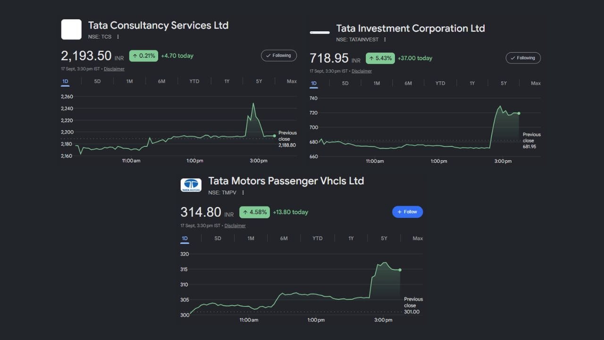Show the 1Y range for Tata Motors
Viewport: 604px width, 340px height.
click(351, 238)
